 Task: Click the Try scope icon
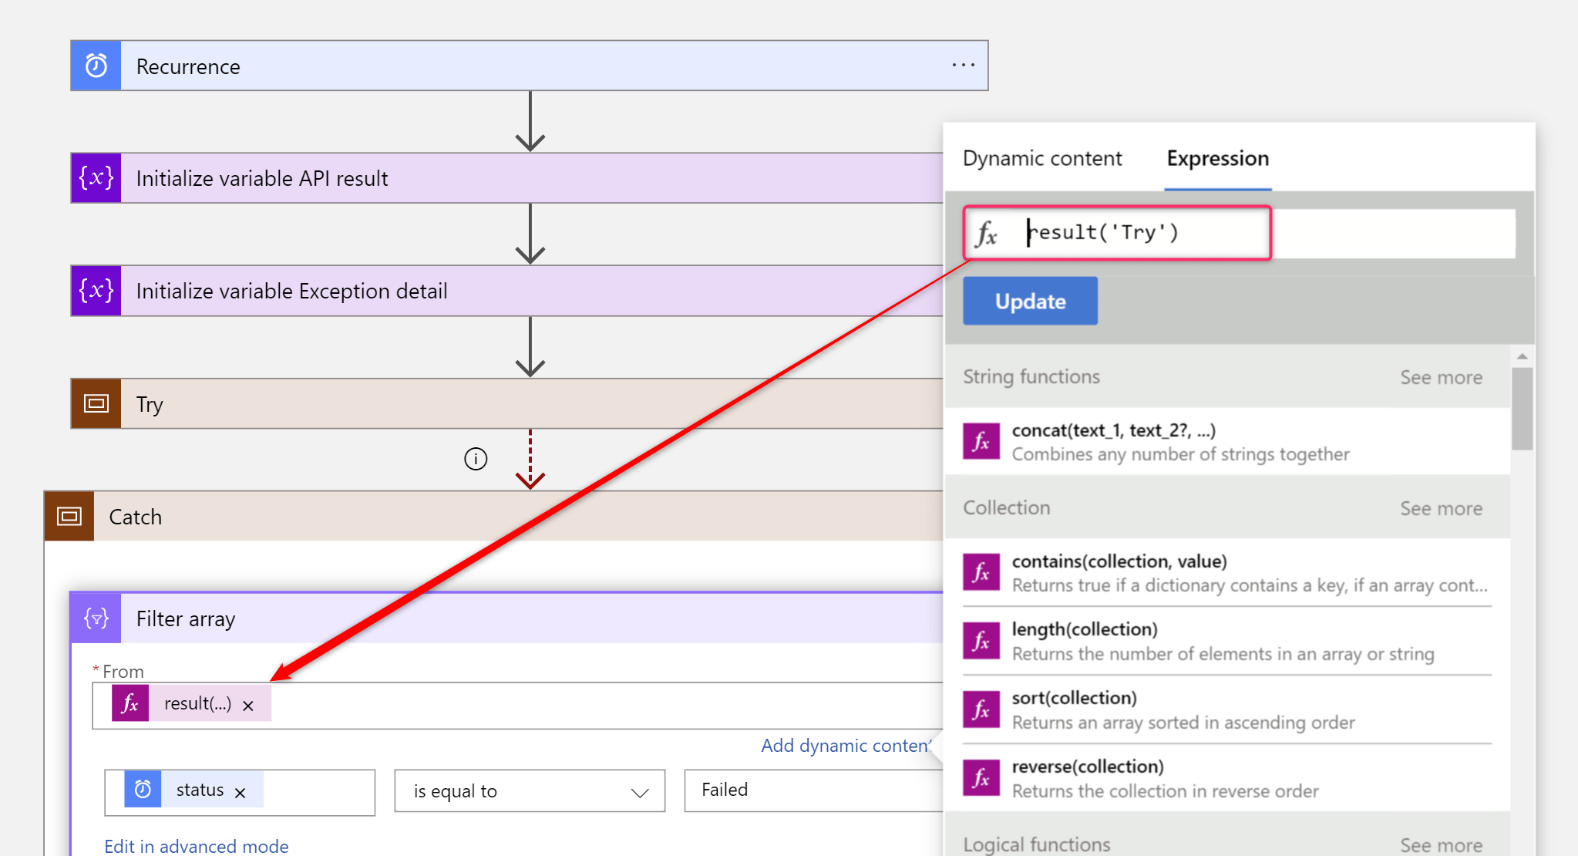click(x=95, y=403)
